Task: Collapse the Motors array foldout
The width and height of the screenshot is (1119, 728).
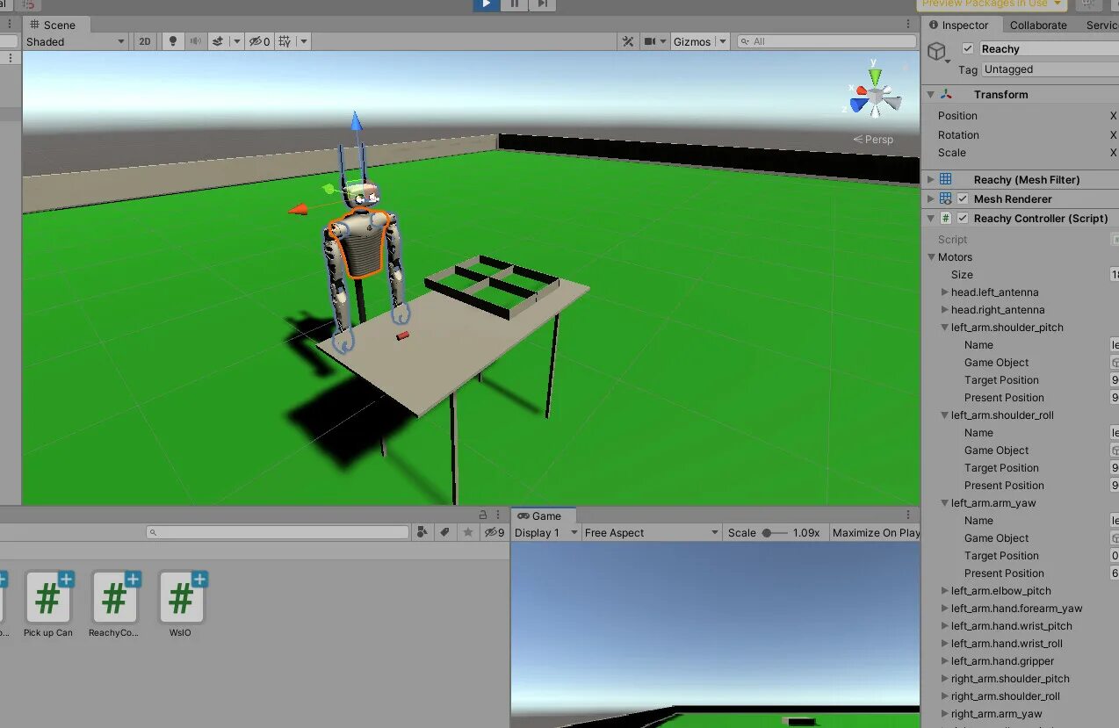Action: [932, 257]
